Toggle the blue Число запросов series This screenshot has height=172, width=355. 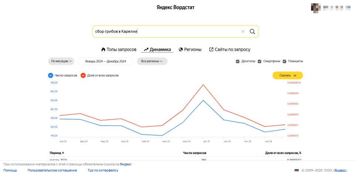click(51, 75)
